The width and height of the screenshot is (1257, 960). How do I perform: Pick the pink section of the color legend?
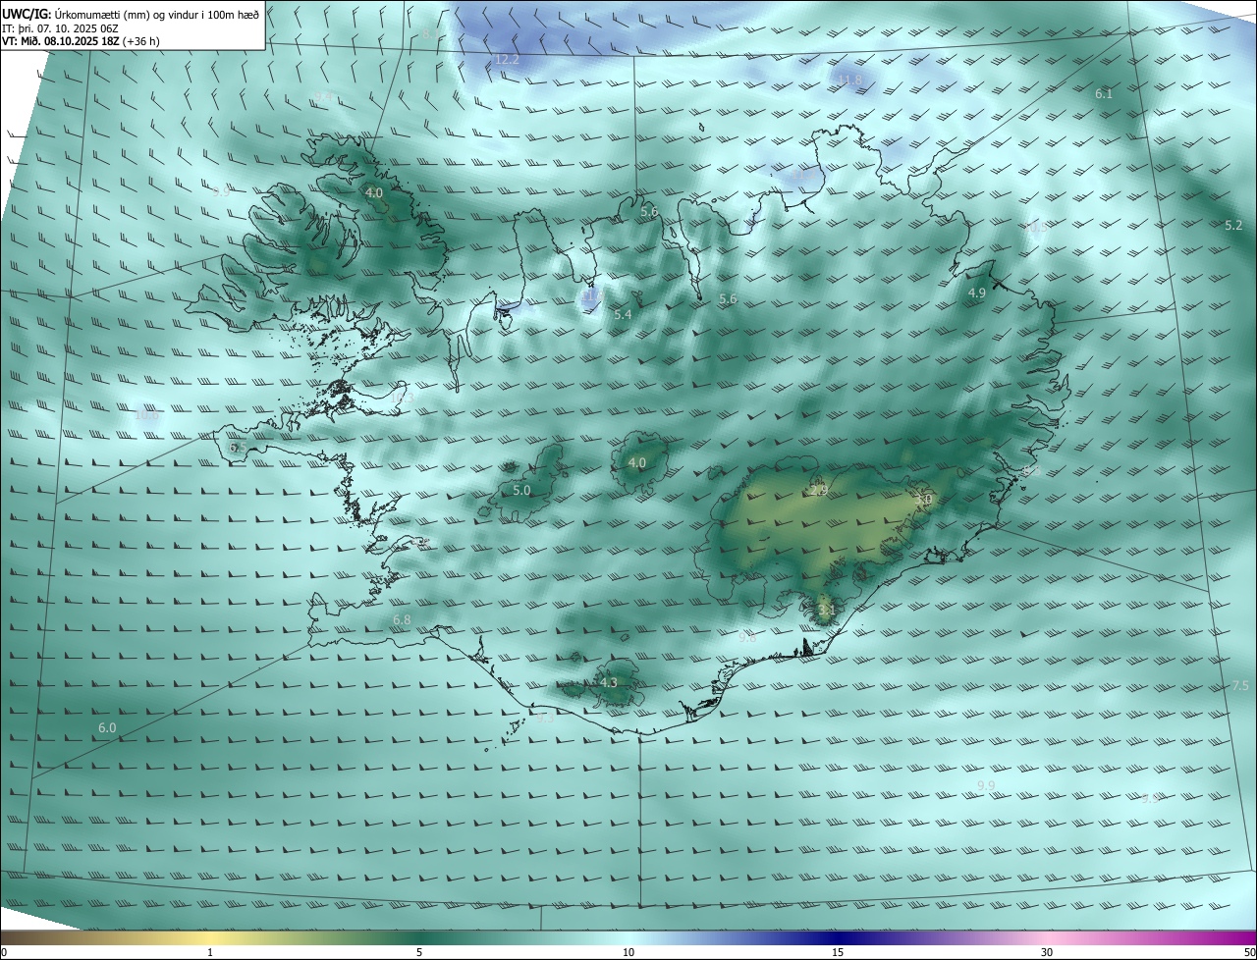tap(1047, 937)
